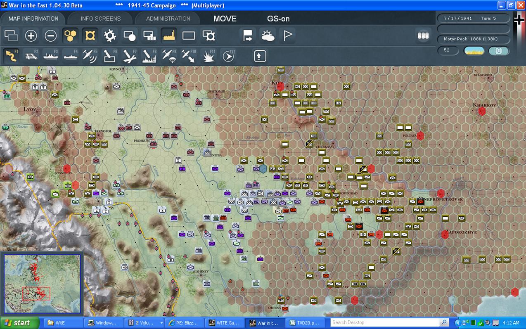526x329 pixels.
Task: Switch to the ADMINISTRATION tab
Action: pos(168,19)
